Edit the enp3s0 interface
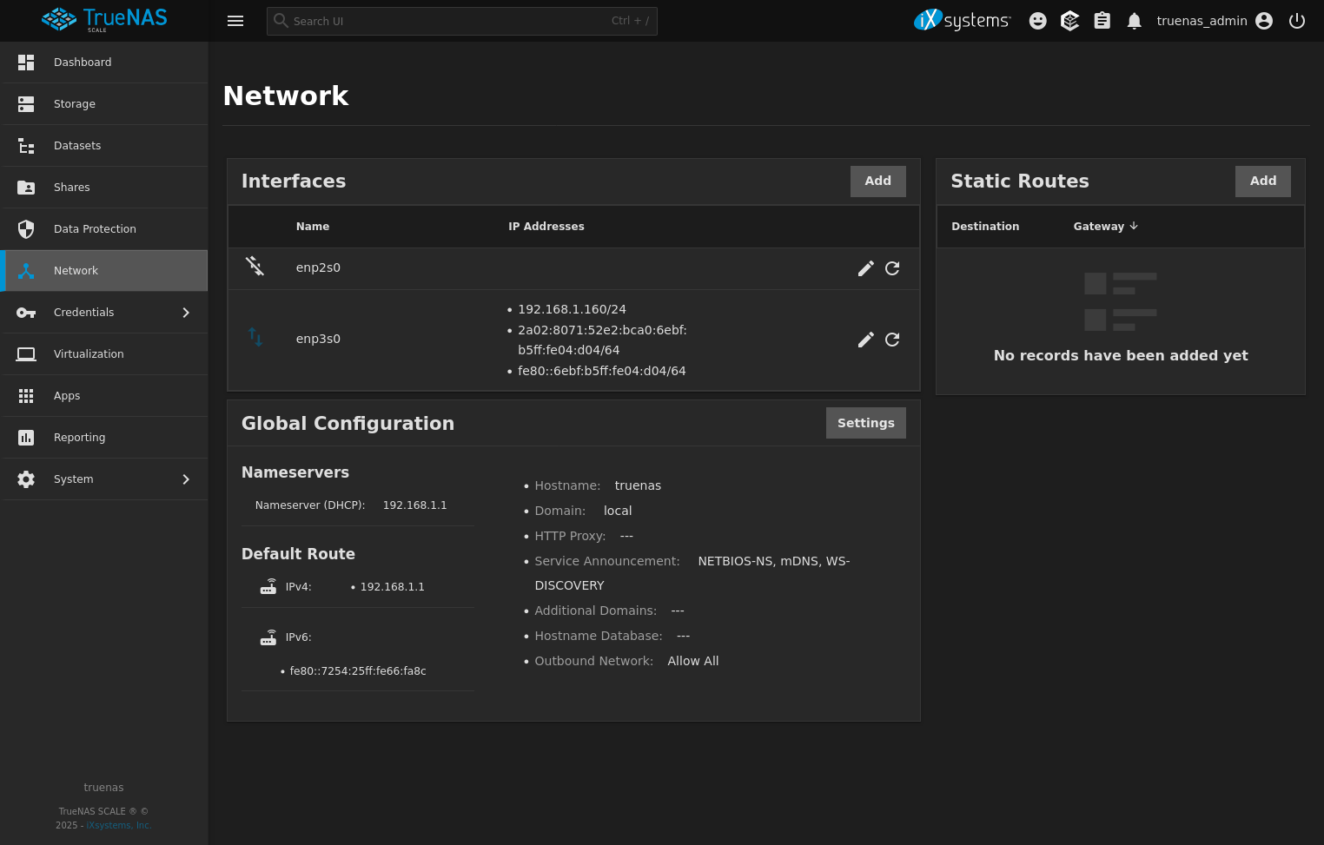The width and height of the screenshot is (1324, 845). tap(865, 340)
